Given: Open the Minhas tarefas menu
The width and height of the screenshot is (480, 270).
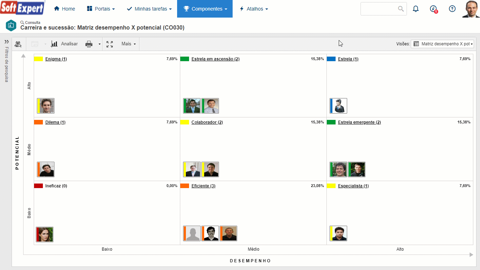Looking at the screenshot, I should click(149, 9).
